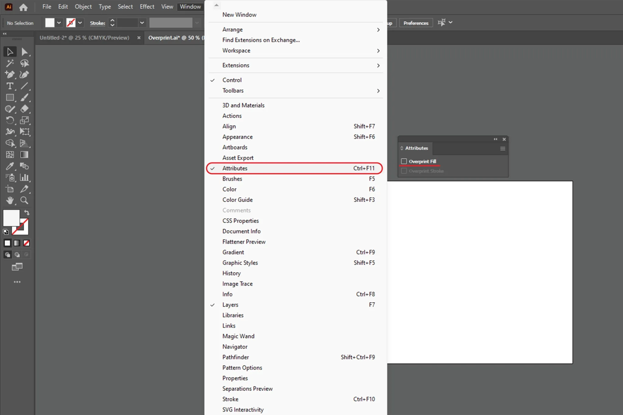Open the stroke weight dropdown
Image resolution: width=623 pixels, height=415 pixels.
coord(142,22)
